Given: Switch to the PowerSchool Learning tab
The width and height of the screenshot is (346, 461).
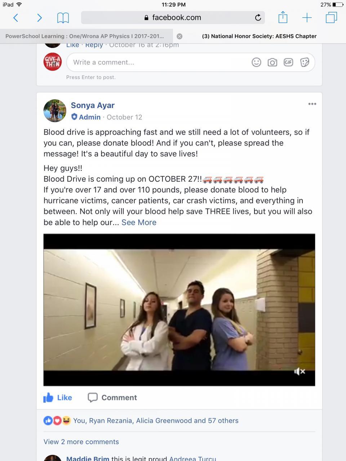Looking at the screenshot, I should click(x=85, y=36).
